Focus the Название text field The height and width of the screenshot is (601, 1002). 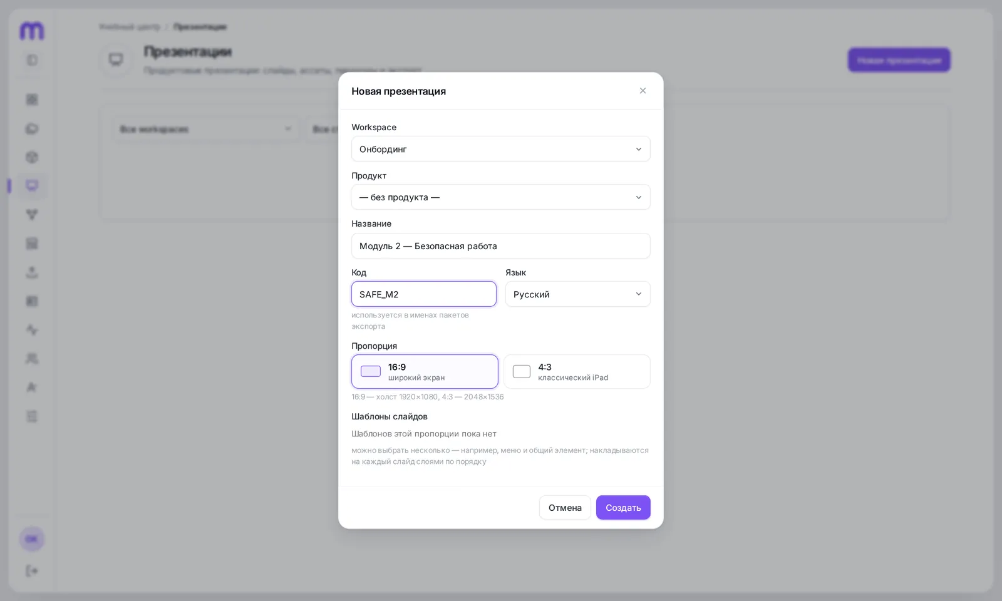(x=501, y=246)
